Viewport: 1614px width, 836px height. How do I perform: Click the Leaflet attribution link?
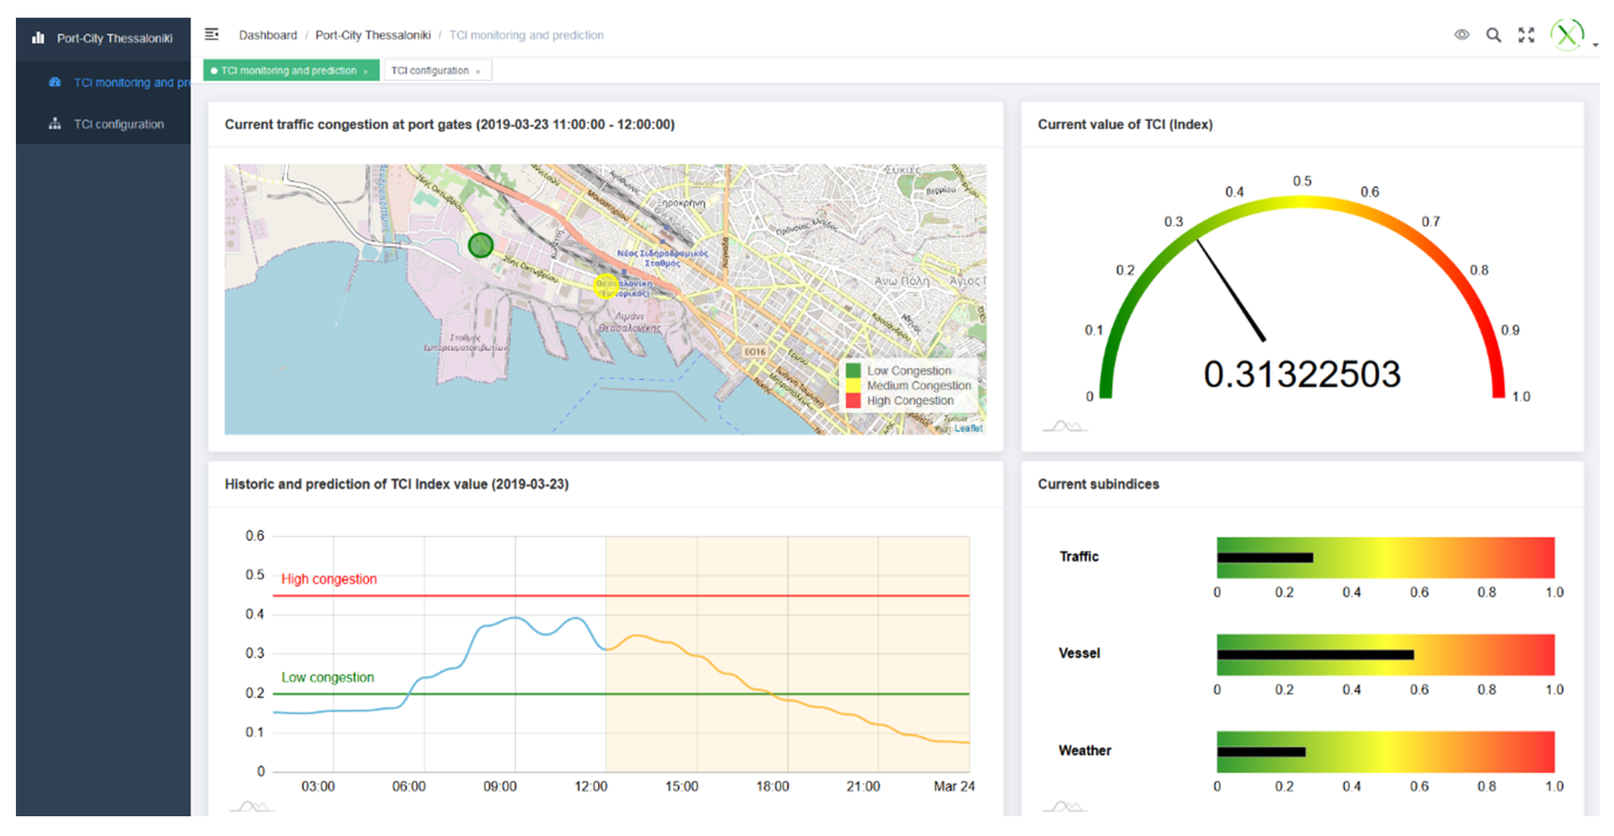968,428
